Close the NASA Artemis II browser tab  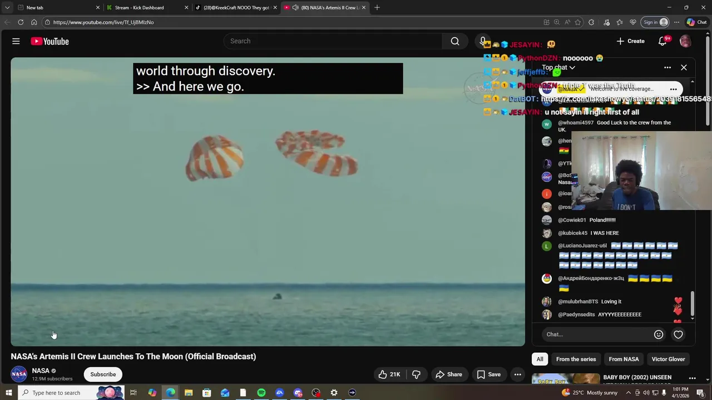tap(364, 7)
